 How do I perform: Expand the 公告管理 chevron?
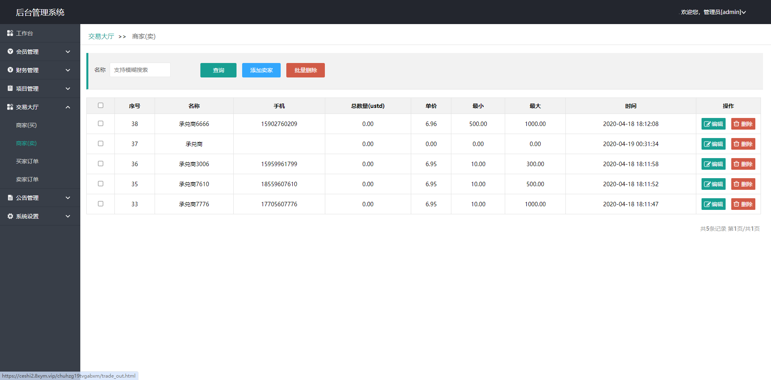click(68, 198)
